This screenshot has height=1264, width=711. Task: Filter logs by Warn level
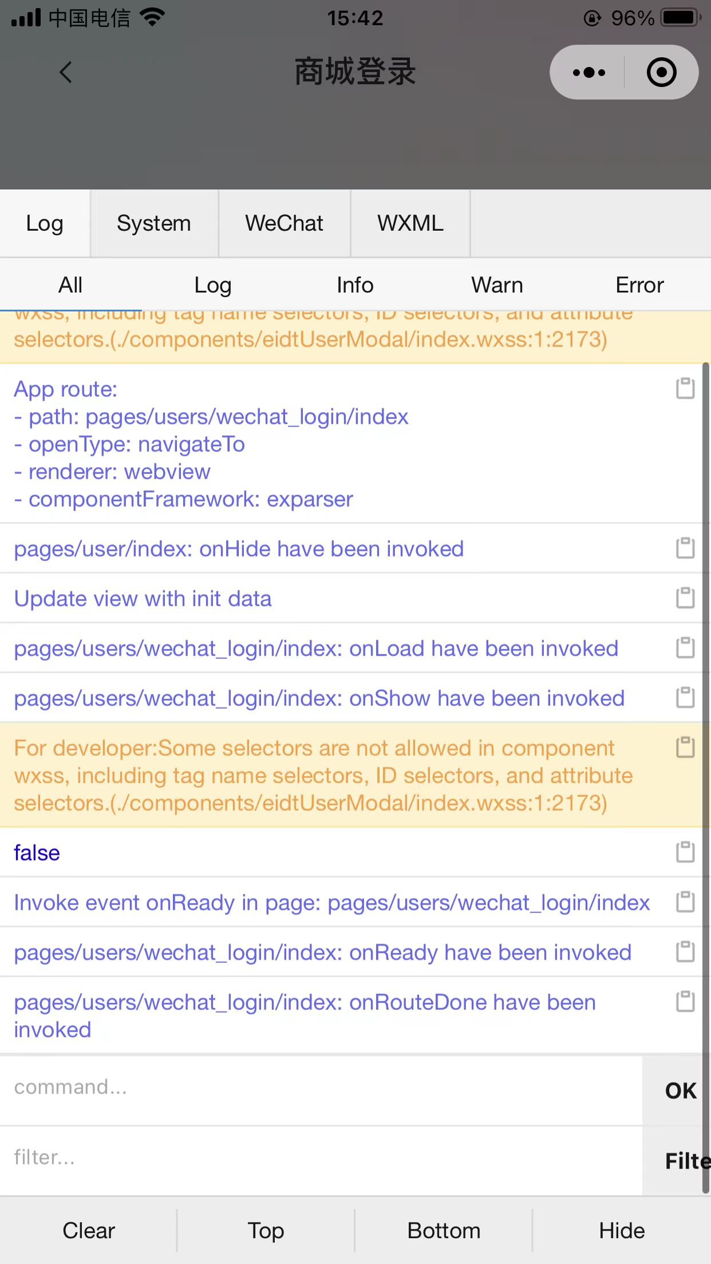click(497, 285)
